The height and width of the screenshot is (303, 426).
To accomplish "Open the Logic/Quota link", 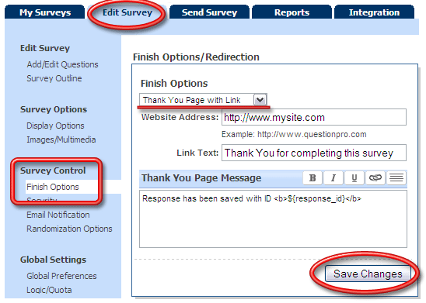I will (x=49, y=290).
